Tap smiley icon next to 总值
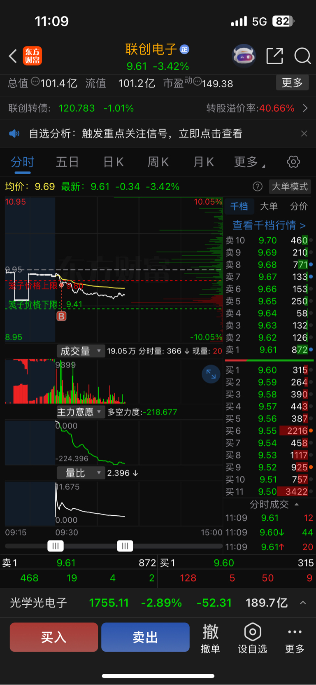 coord(35,81)
